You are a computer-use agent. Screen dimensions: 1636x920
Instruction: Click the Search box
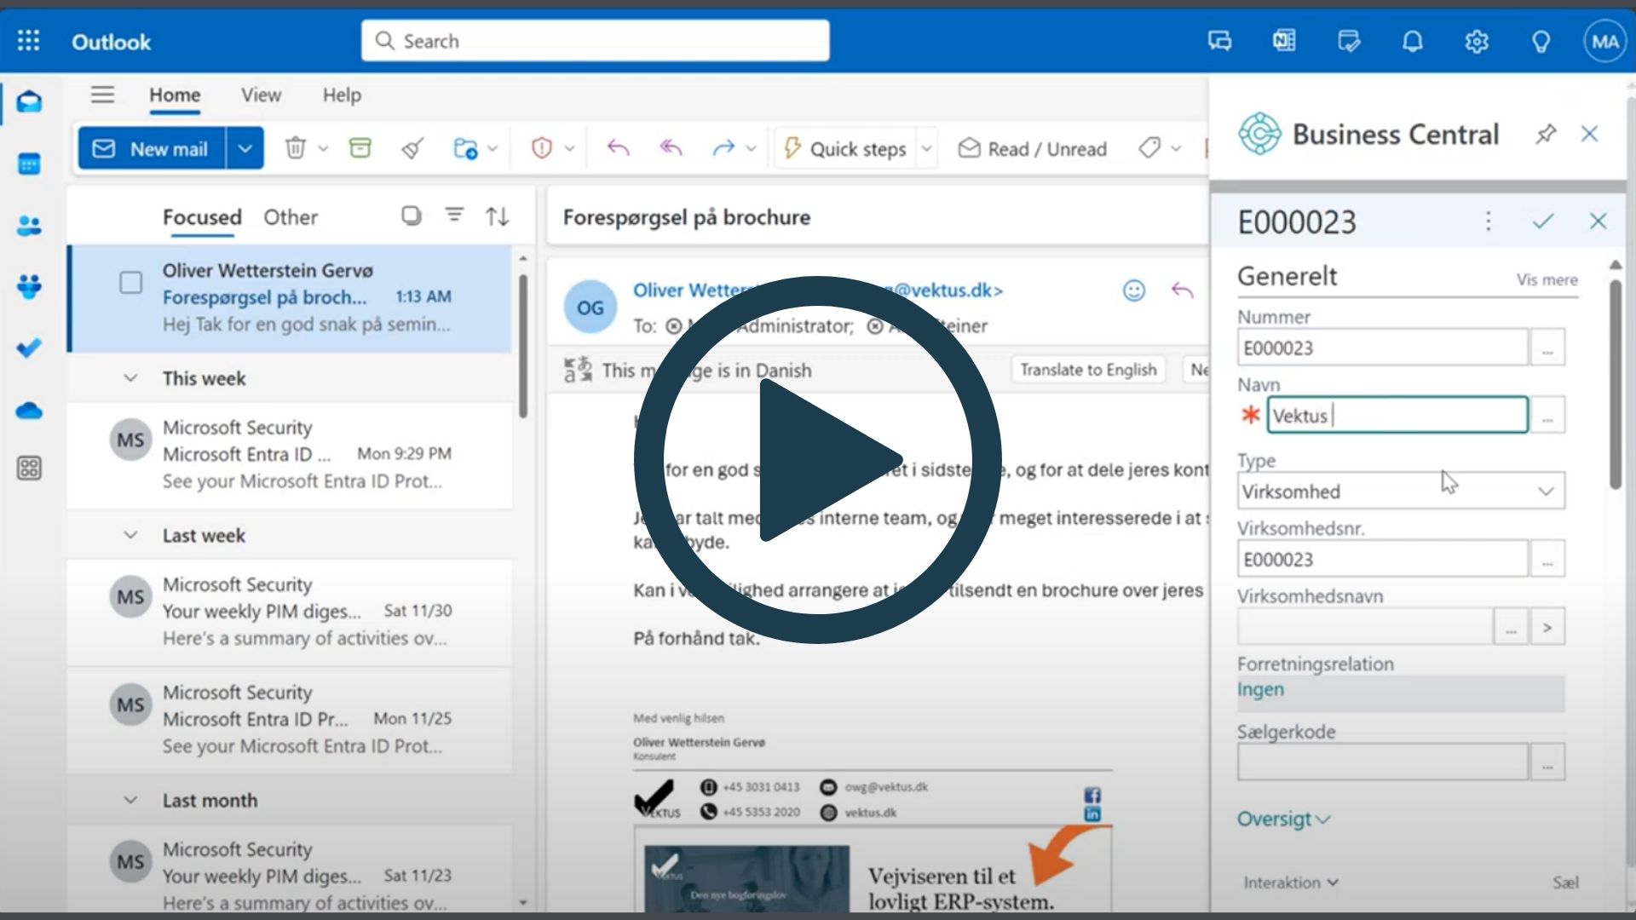click(595, 41)
